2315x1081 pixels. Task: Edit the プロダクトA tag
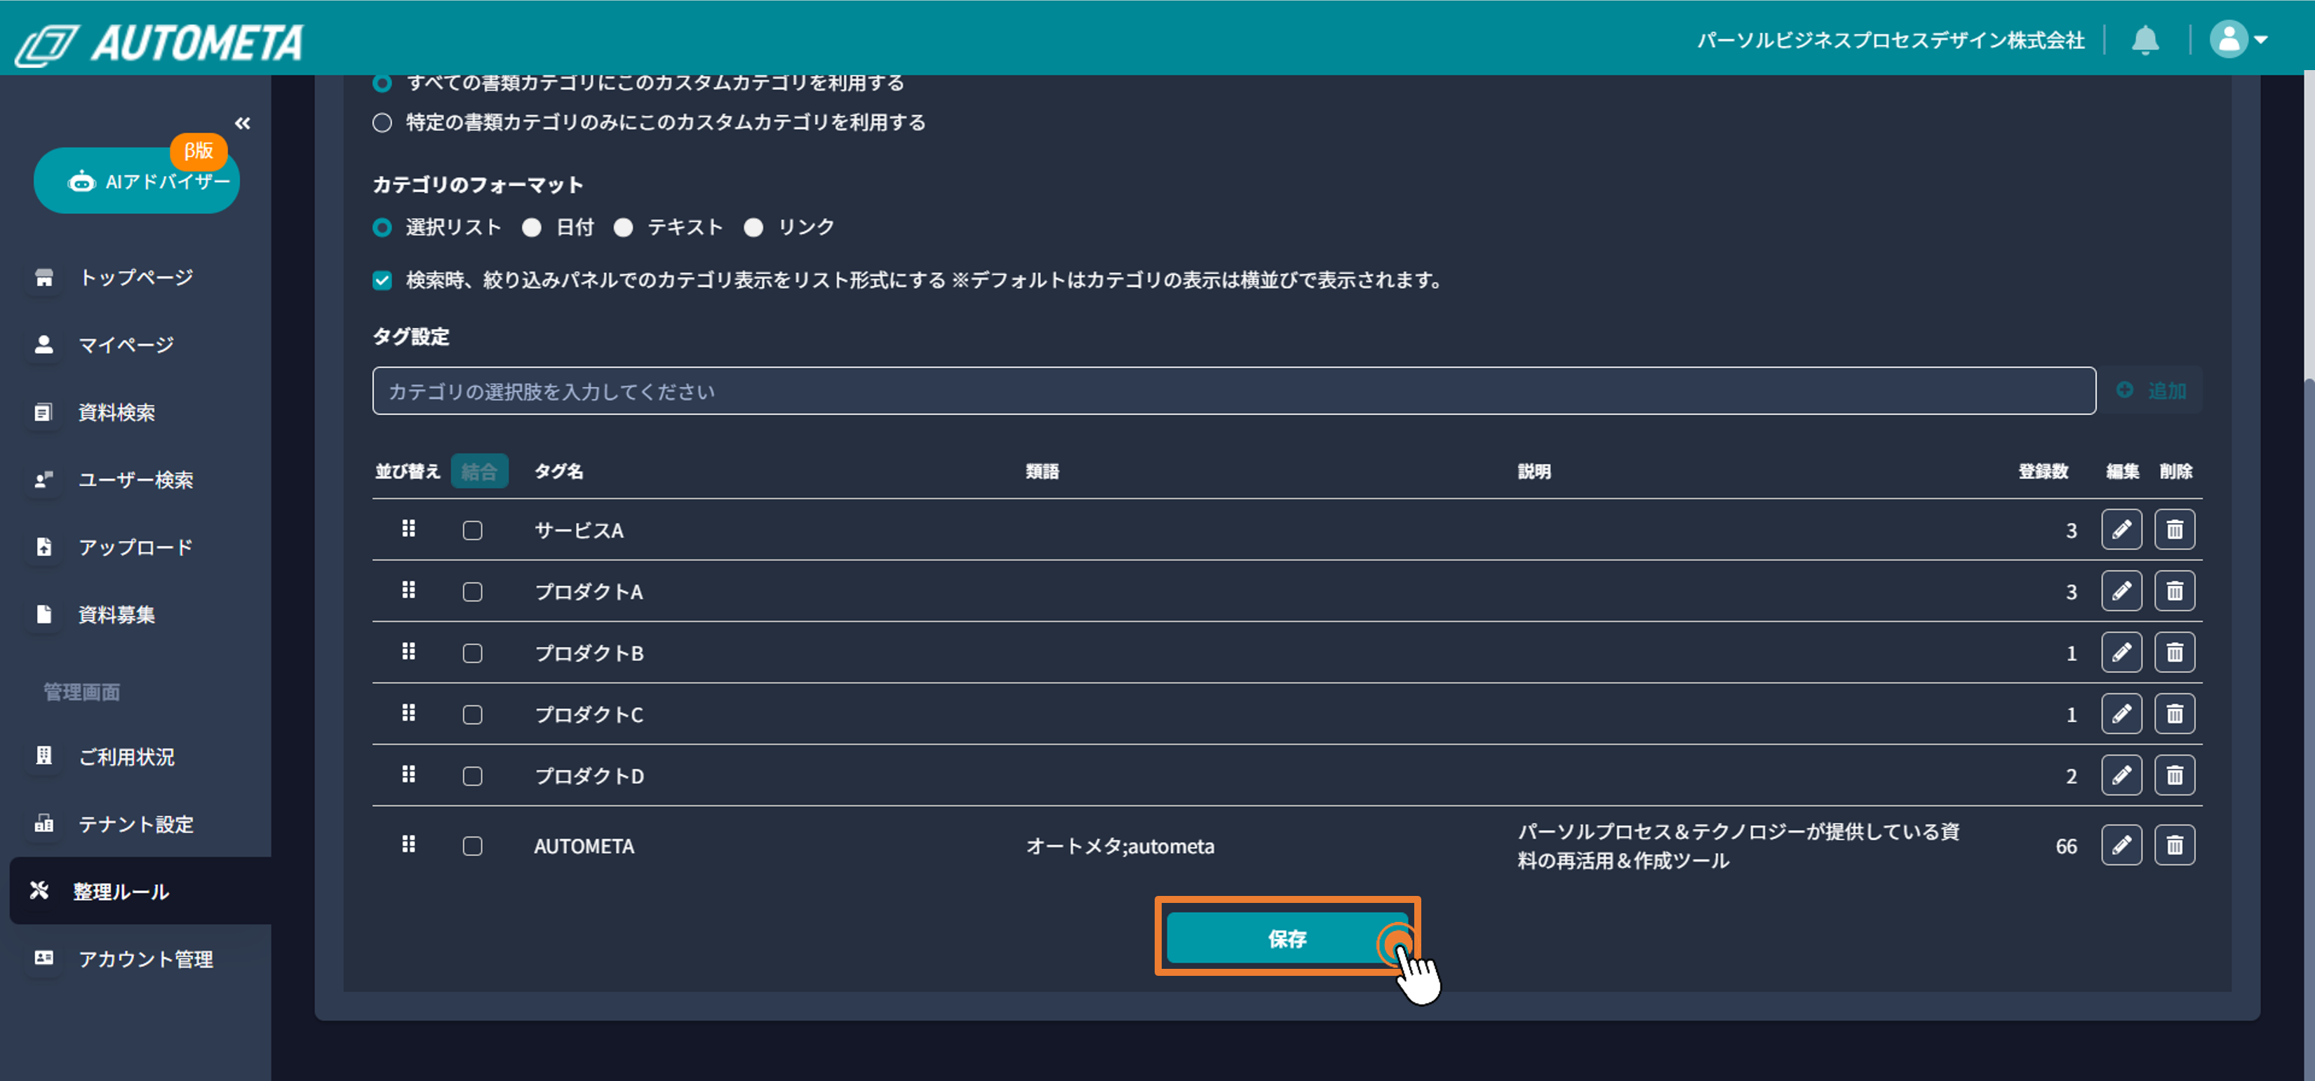(x=2121, y=591)
